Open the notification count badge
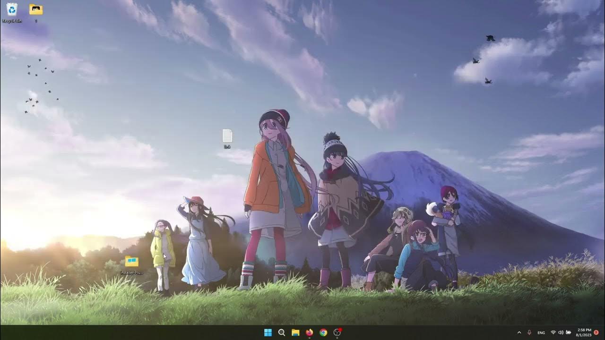Image resolution: width=605 pixels, height=340 pixels. tap(596, 332)
